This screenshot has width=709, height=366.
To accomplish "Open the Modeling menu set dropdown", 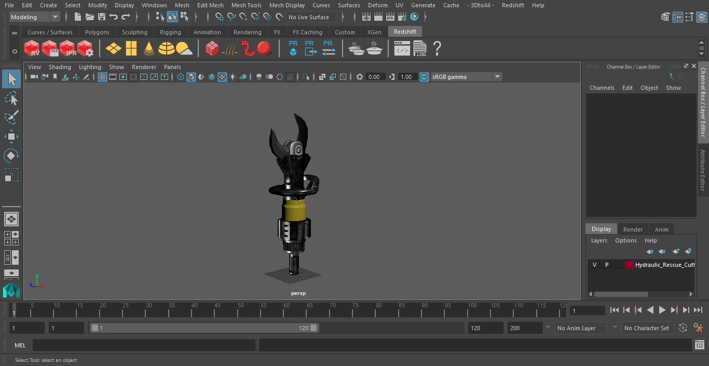I will pos(34,17).
